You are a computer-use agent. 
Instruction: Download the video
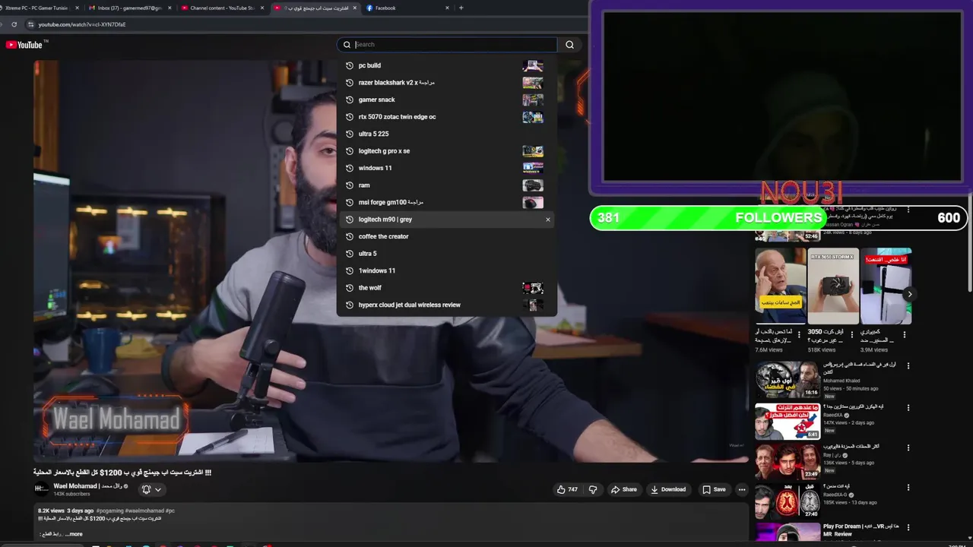click(668, 489)
